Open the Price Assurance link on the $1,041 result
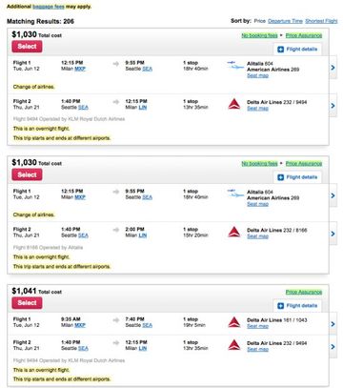 point(304,292)
